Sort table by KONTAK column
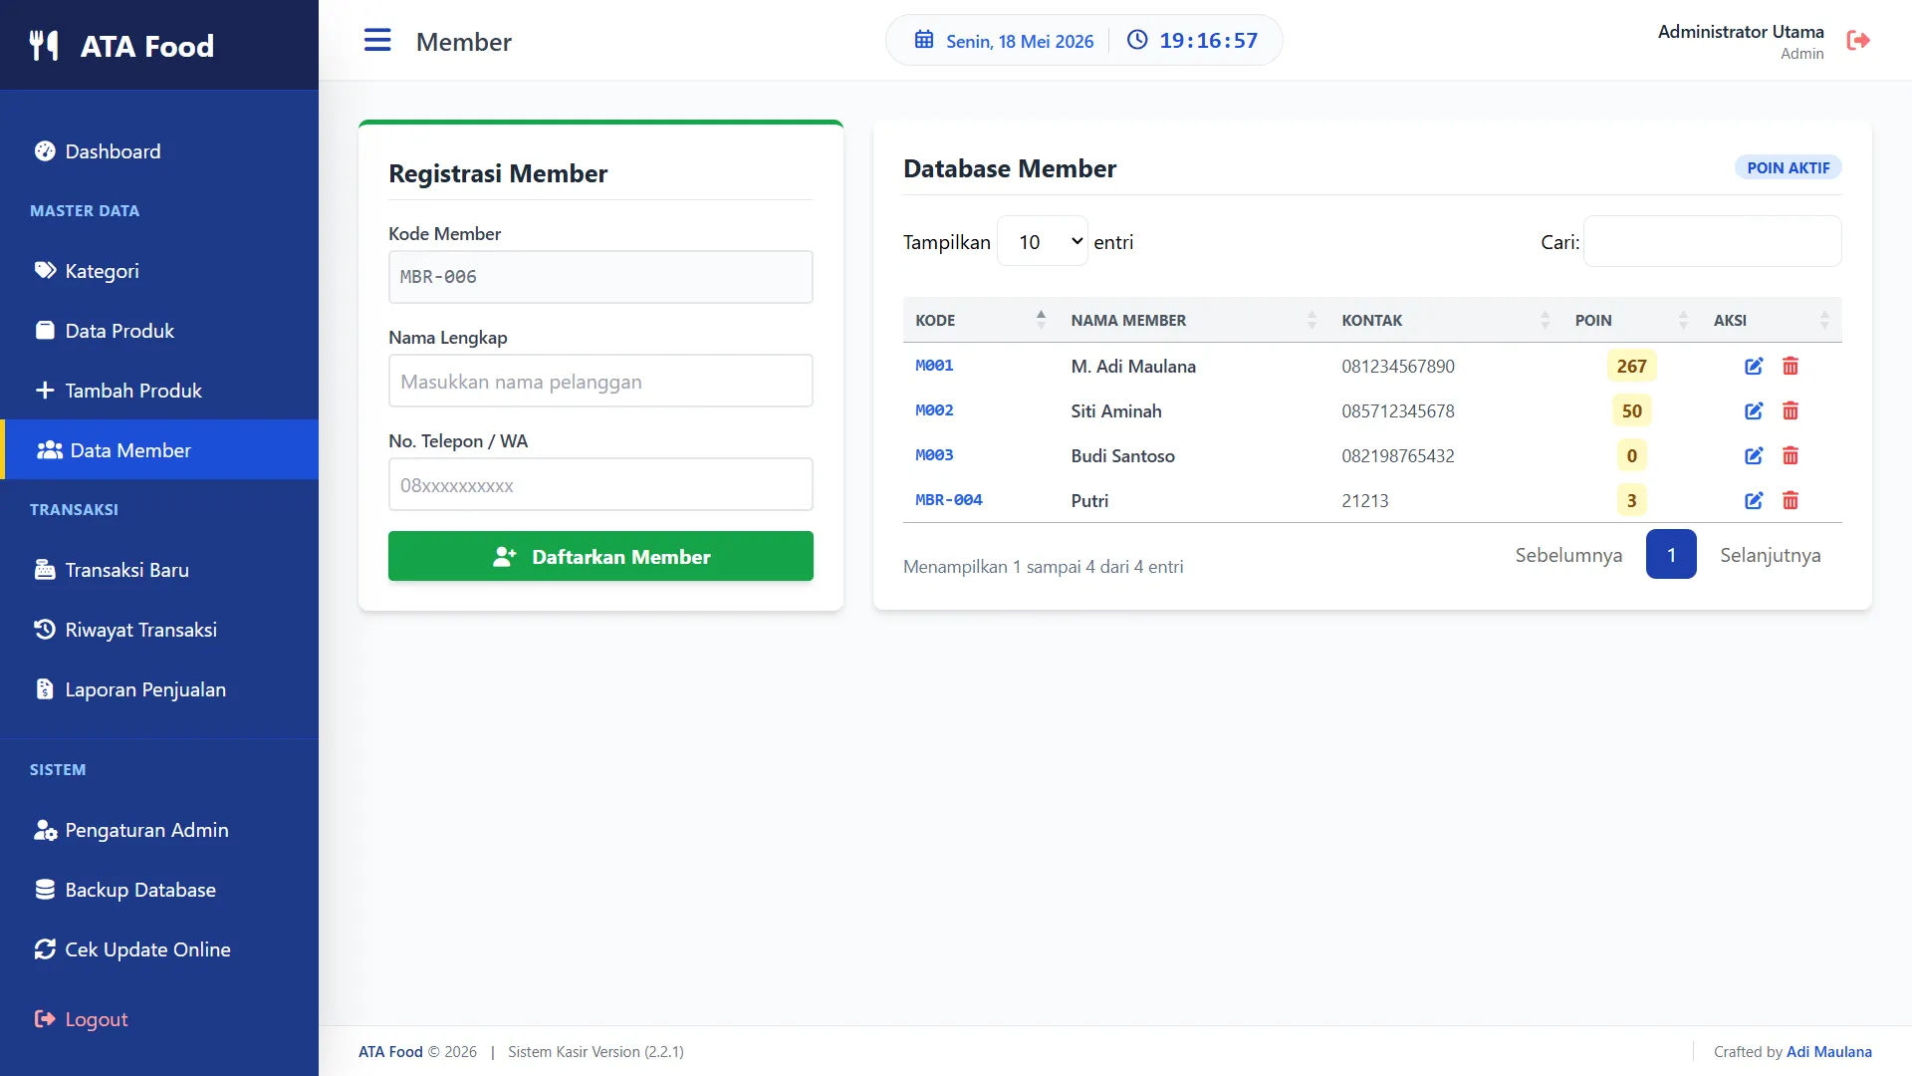Image resolution: width=1912 pixels, height=1076 pixels. click(x=1446, y=320)
